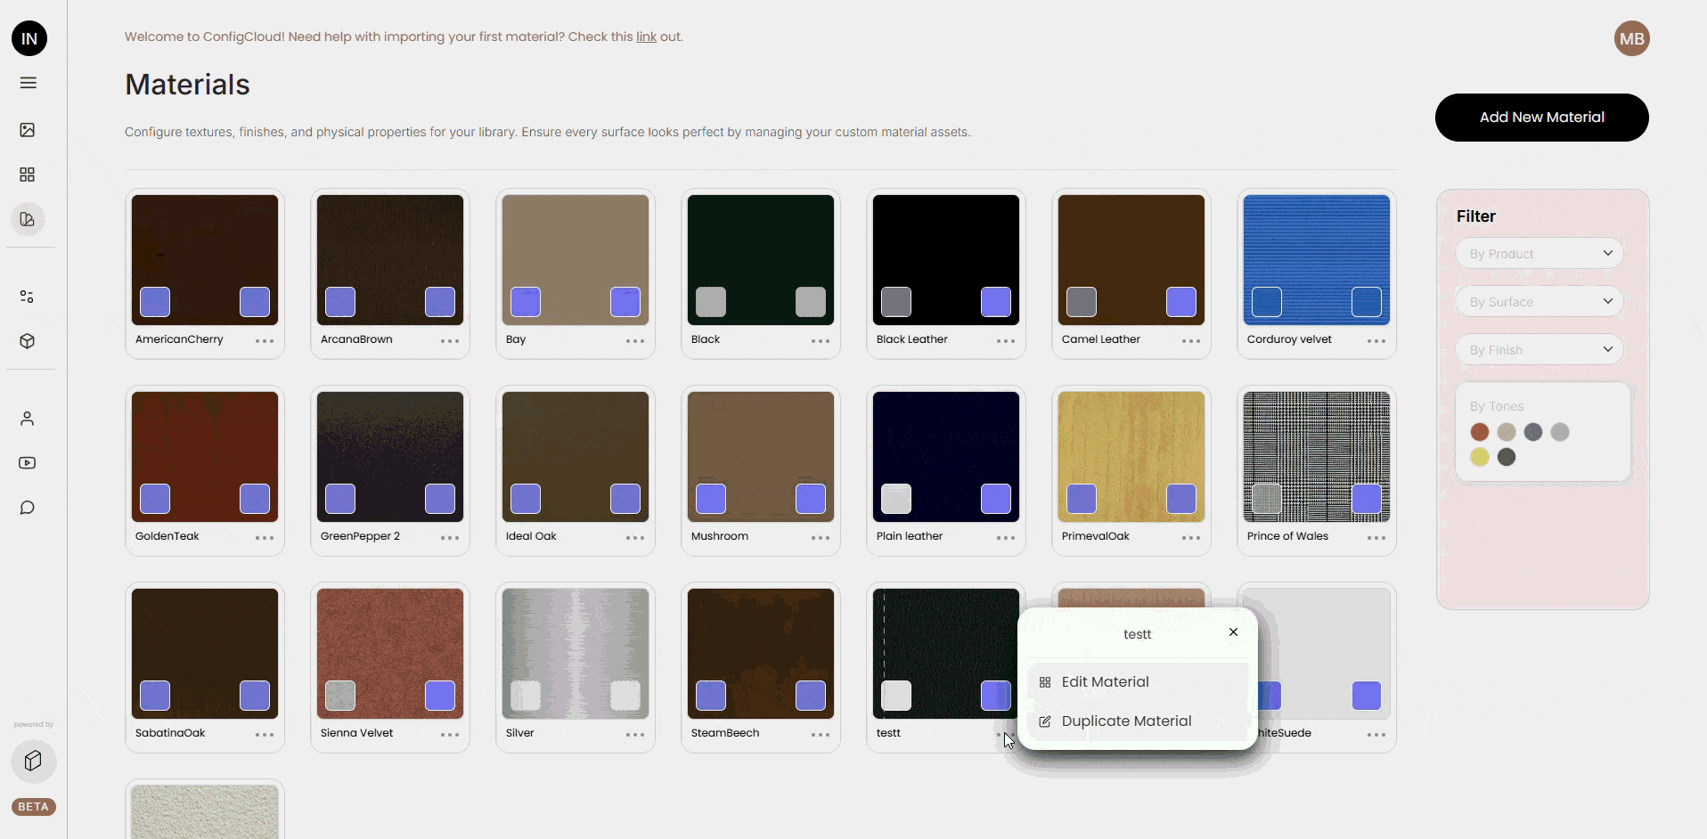This screenshot has width=1707, height=839.
Task: Filter by the dark charcoal tone swatch
Action: coord(1507,457)
